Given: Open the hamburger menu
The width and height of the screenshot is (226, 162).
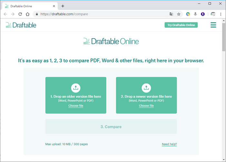Looking at the screenshot, I should click(x=213, y=25).
